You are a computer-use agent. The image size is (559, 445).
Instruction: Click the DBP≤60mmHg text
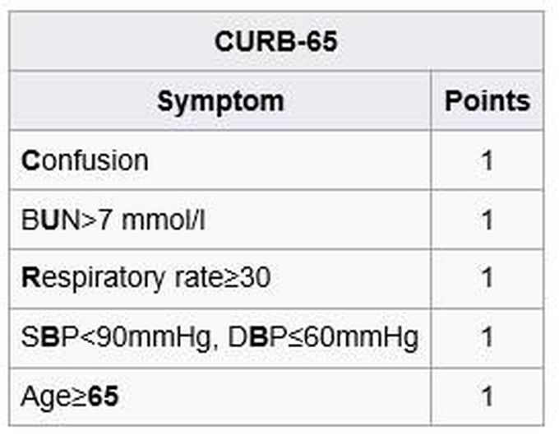click(x=317, y=337)
